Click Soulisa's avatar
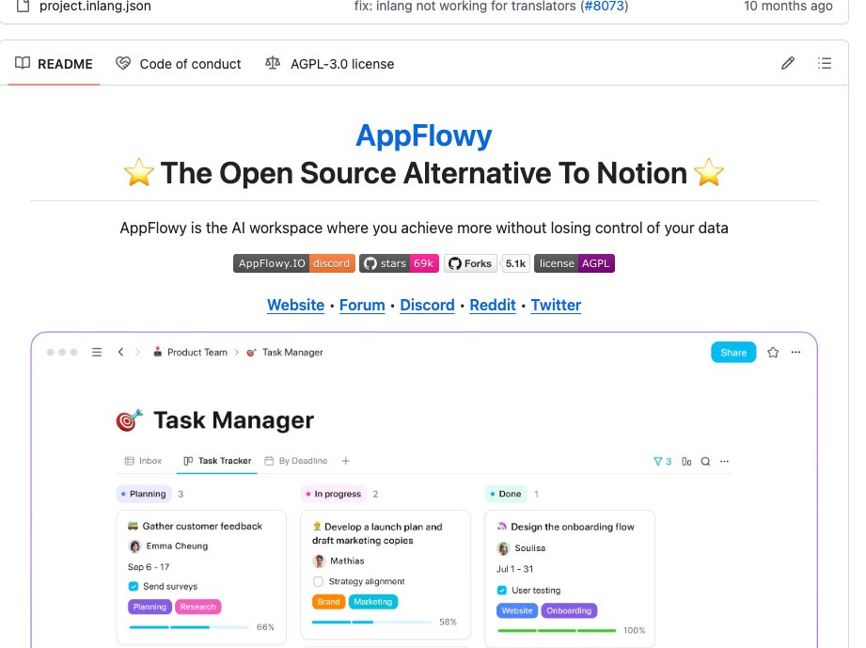Image resolution: width=866 pixels, height=648 pixels. (x=503, y=548)
